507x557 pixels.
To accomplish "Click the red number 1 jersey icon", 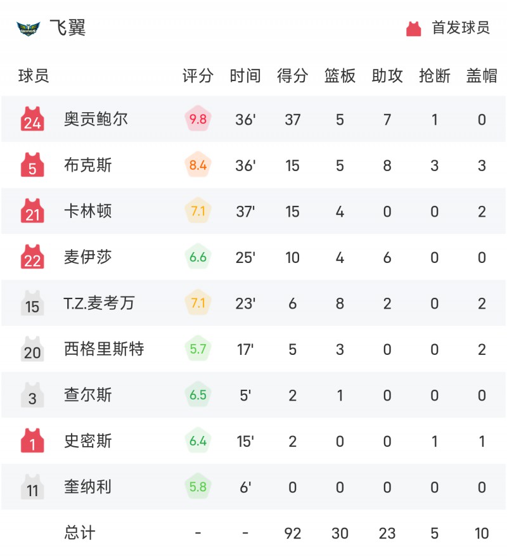I will [32, 440].
